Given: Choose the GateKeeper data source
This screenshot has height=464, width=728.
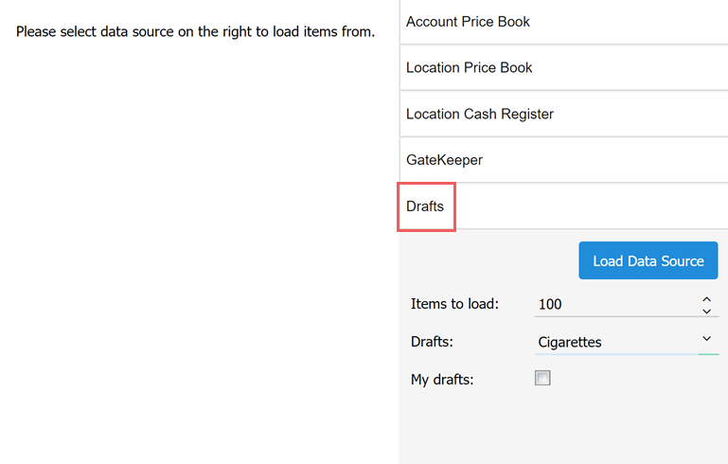Looking at the screenshot, I should [563, 160].
